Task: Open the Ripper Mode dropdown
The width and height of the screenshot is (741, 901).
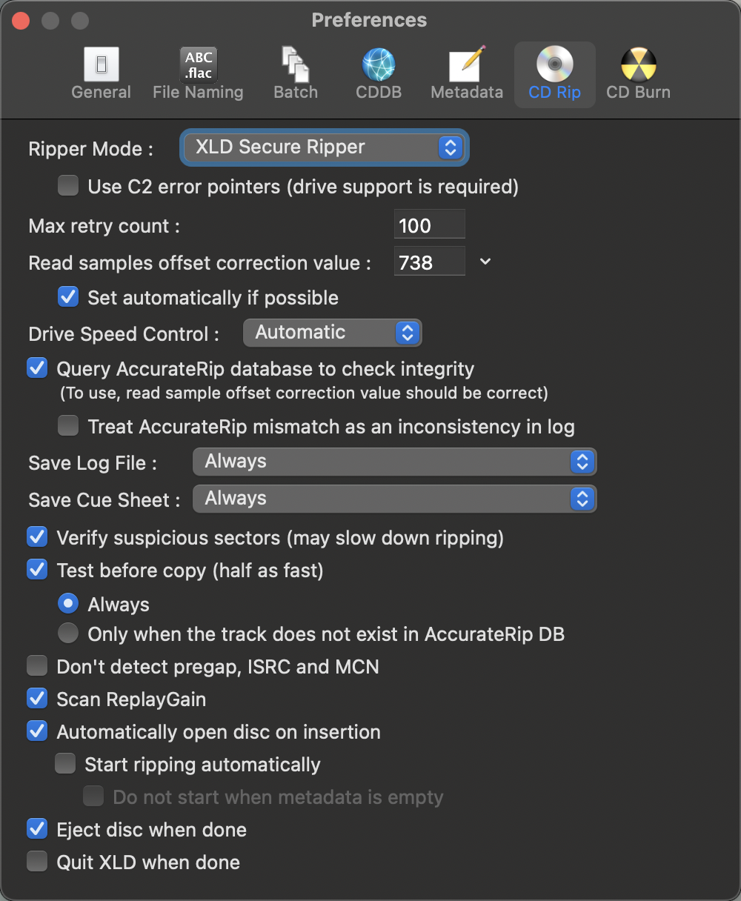Action: 325,147
